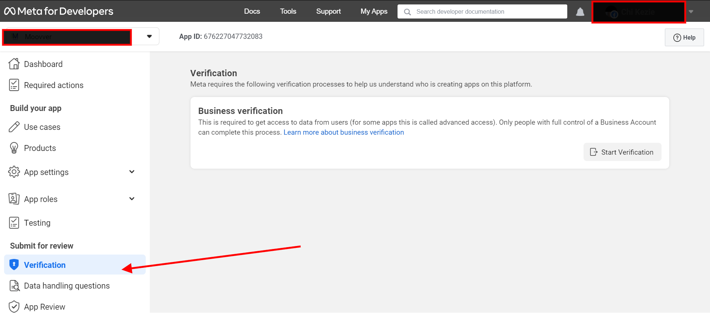710x313 pixels.
Task: Open the Support menu
Action: [328, 11]
